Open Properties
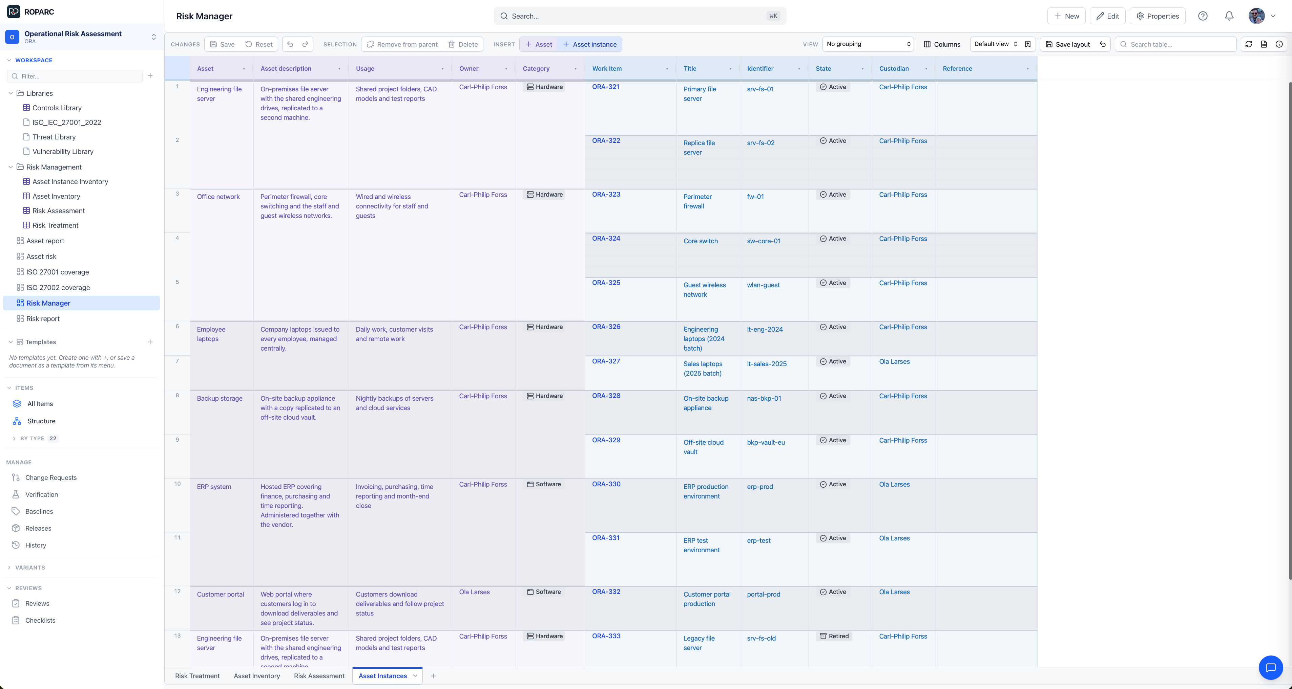Viewport: 1292px width, 689px height. point(1158,16)
